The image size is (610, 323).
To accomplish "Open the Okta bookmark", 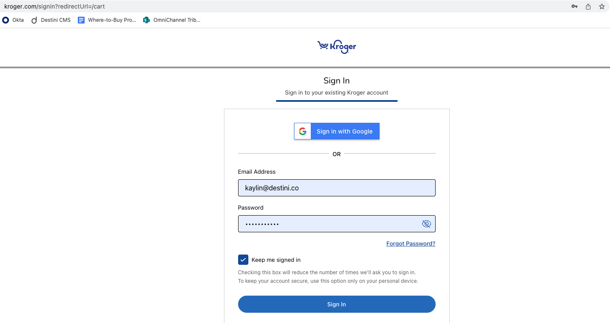I will [x=13, y=20].
